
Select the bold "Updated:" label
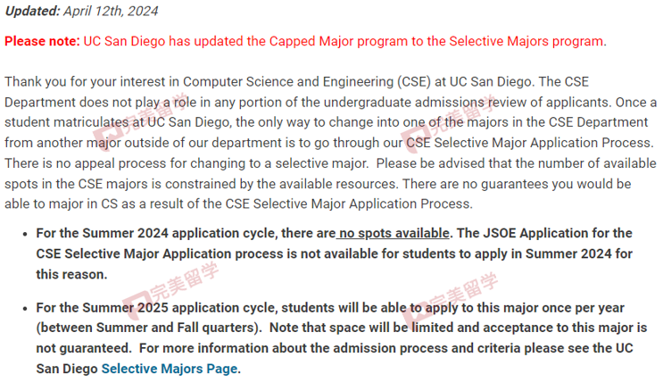[32, 11]
